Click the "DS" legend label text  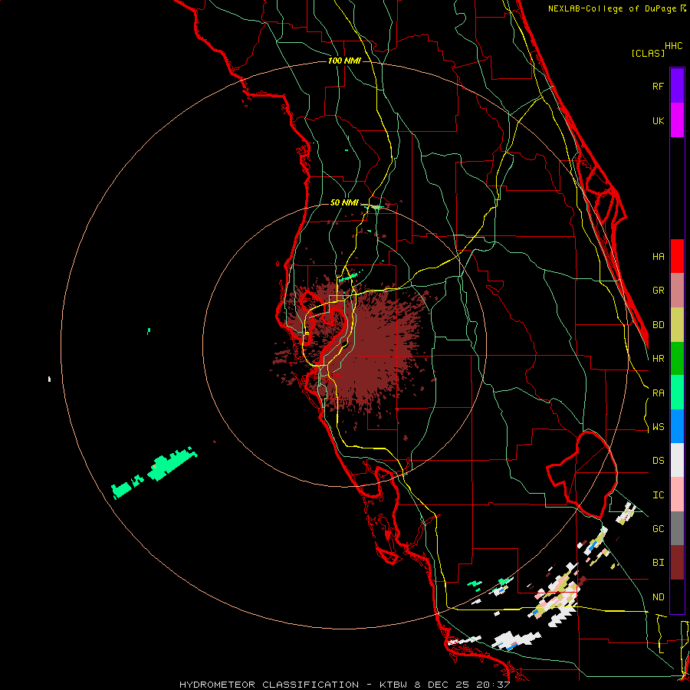[x=658, y=461]
